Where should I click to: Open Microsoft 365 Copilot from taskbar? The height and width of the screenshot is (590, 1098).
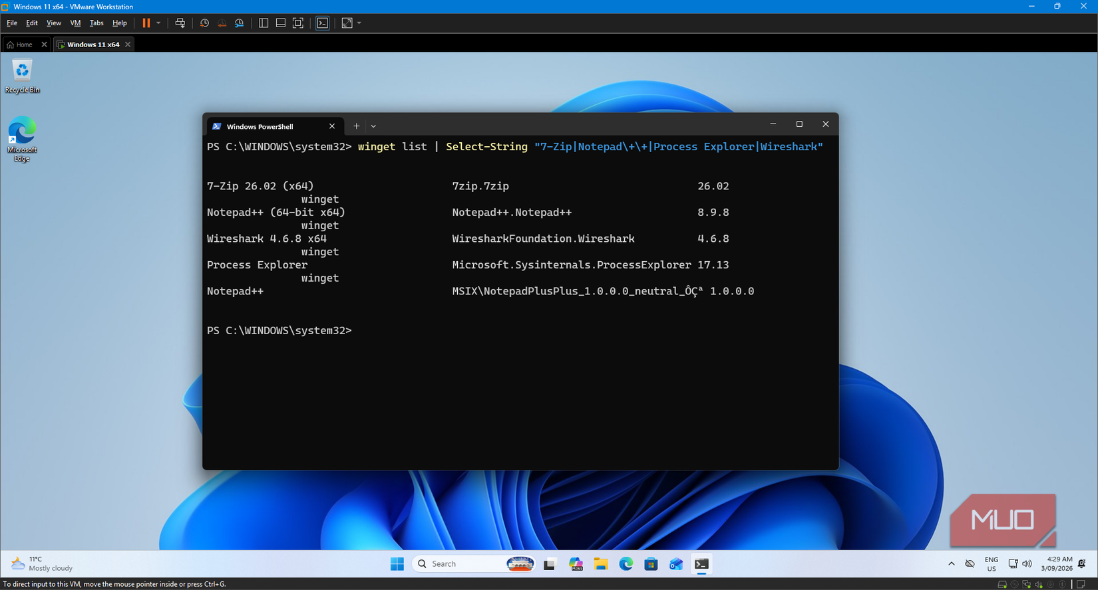(x=576, y=564)
